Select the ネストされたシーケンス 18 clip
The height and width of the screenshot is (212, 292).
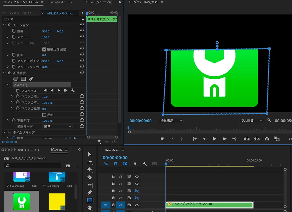209,204
